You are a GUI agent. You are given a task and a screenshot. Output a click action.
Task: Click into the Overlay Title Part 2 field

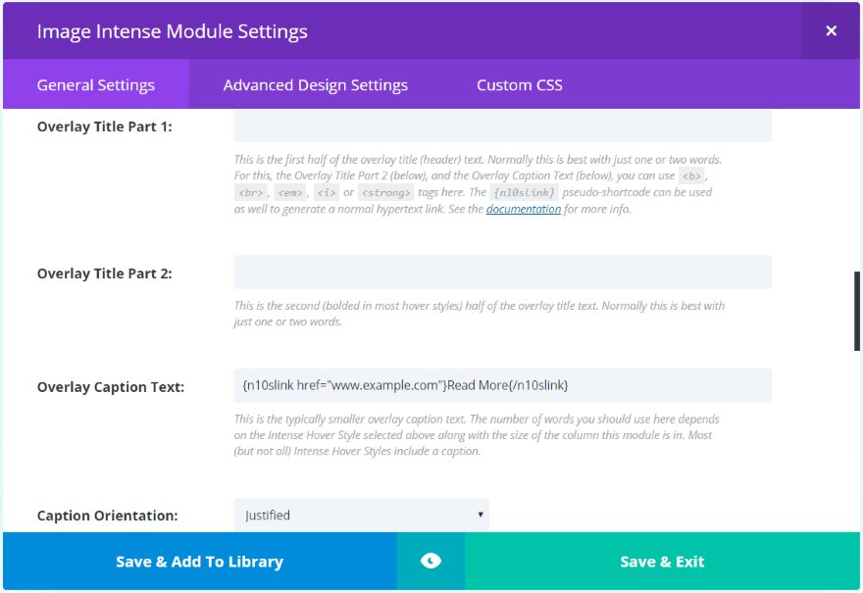tap(502, 272)
